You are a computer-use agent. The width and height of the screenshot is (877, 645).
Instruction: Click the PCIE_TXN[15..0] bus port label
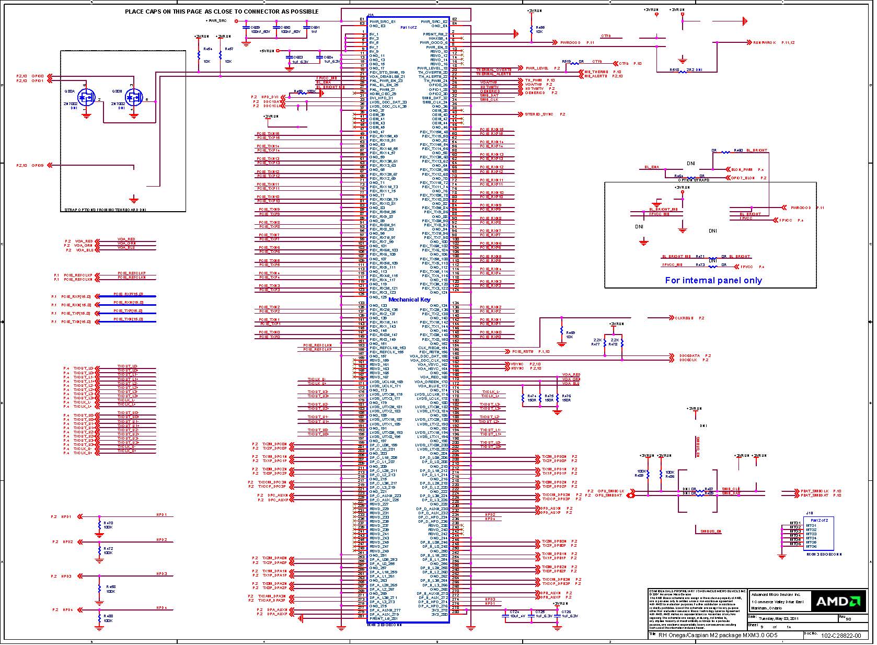click(x=76, y=322)
